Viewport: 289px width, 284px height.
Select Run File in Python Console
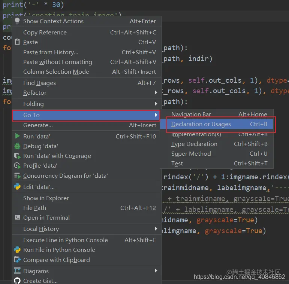coord(87,250)
